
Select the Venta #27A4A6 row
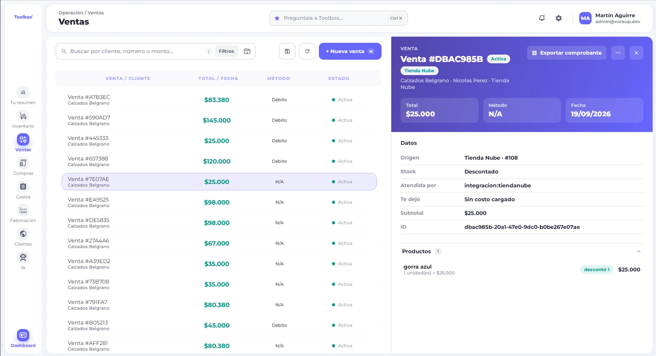[219, 243]
